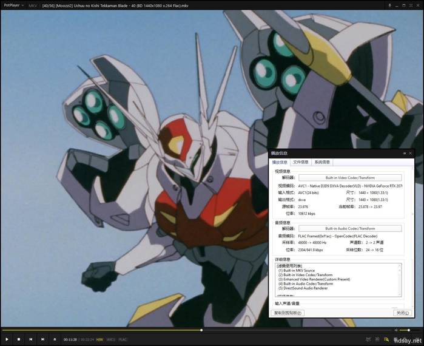Toggle the HW acceleration indicator
Screen dimensions: 424x346
pos(99,339)
